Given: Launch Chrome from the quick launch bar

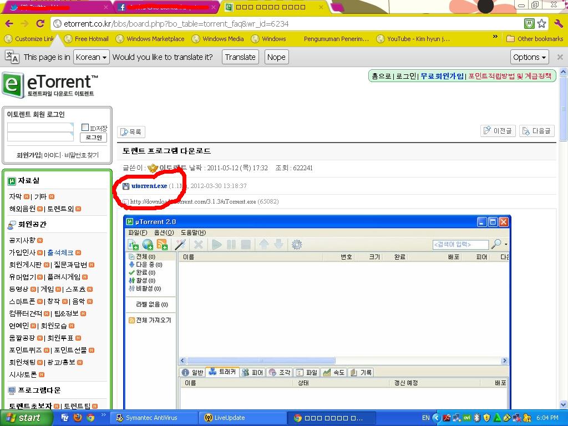Looking at the screenshot, I should pos(90,418).
